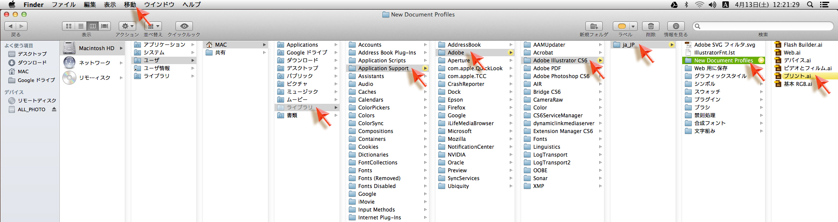
Task: Click the Wi-Fi menu bar icon
Action: (x=699, y=4)
